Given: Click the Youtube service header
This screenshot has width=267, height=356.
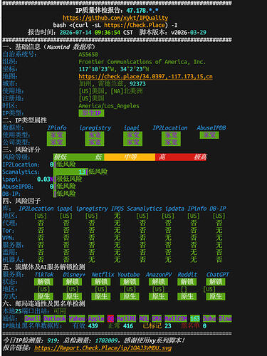Looking at the screenshot, I should point(128,275).
